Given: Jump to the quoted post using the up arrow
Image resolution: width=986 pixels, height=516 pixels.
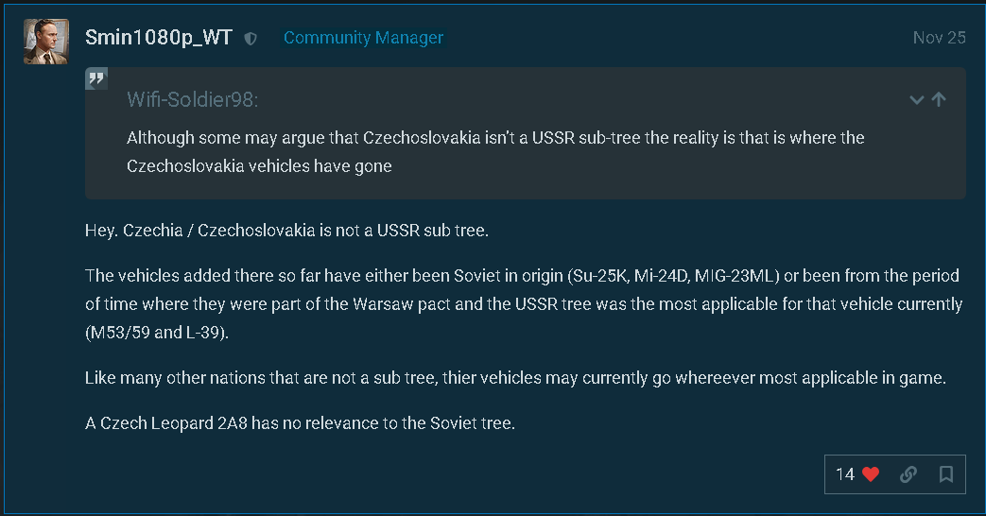Looking at the screenshot, I should click(939, 99).
